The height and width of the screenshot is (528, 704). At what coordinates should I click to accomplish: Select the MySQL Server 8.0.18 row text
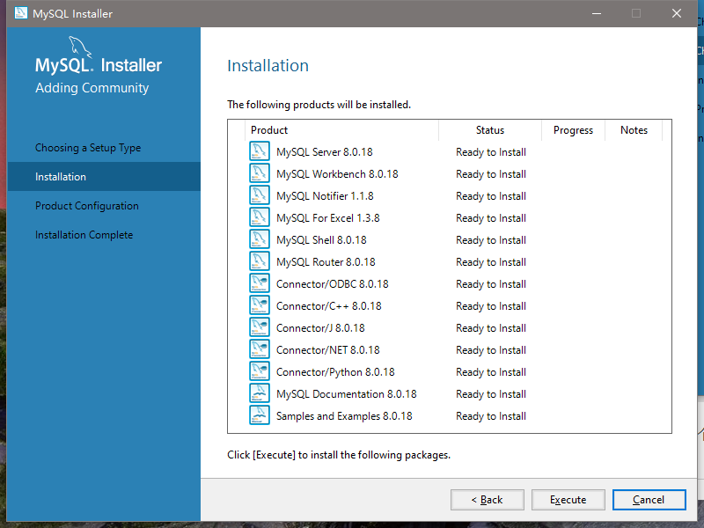coord(325,152)
